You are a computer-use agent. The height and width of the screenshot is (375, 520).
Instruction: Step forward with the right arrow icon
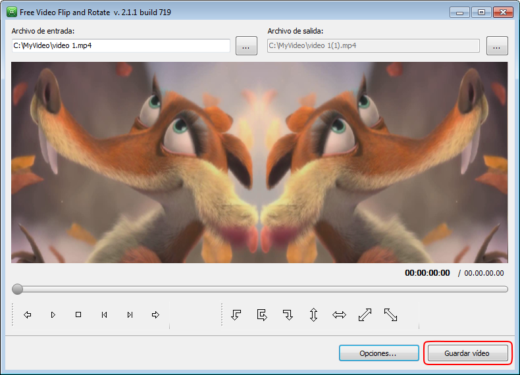click(155, 315)
